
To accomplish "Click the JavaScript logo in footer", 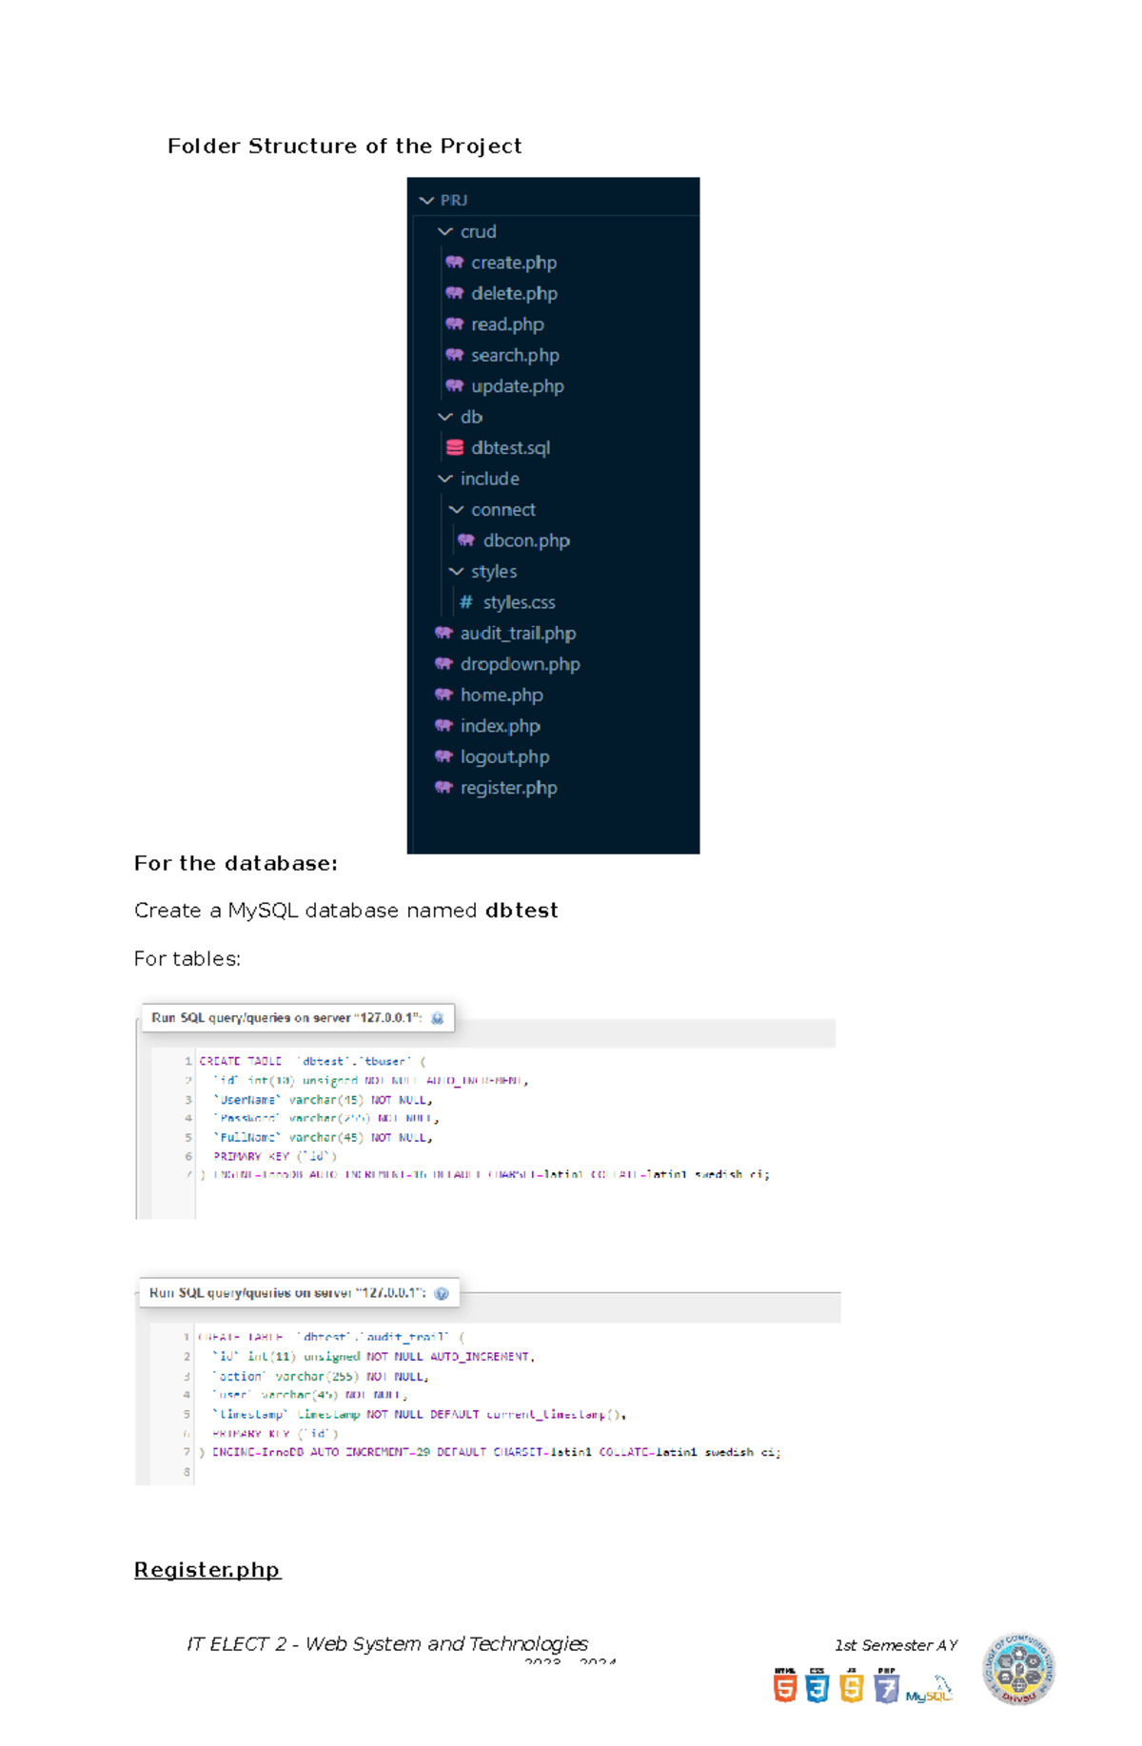I will [x=852, y=1685].
